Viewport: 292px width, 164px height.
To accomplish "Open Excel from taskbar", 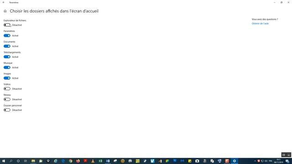I will click(100, 161).
